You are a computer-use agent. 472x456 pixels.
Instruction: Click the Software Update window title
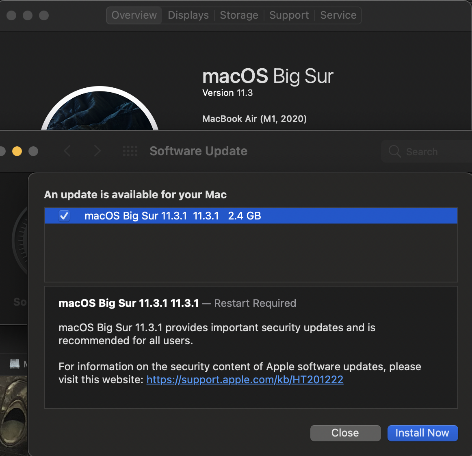(x=198, y=151)
